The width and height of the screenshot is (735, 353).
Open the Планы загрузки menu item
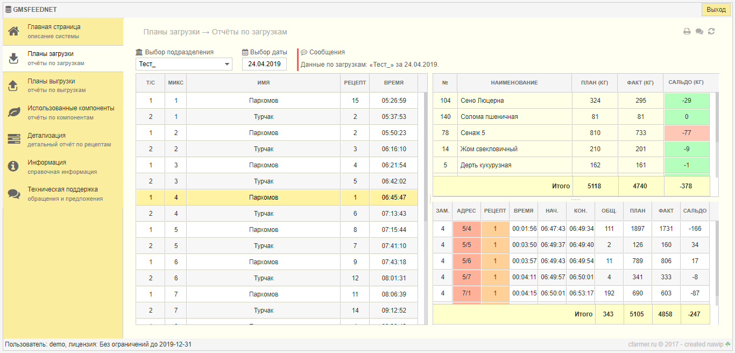(63, 59)
